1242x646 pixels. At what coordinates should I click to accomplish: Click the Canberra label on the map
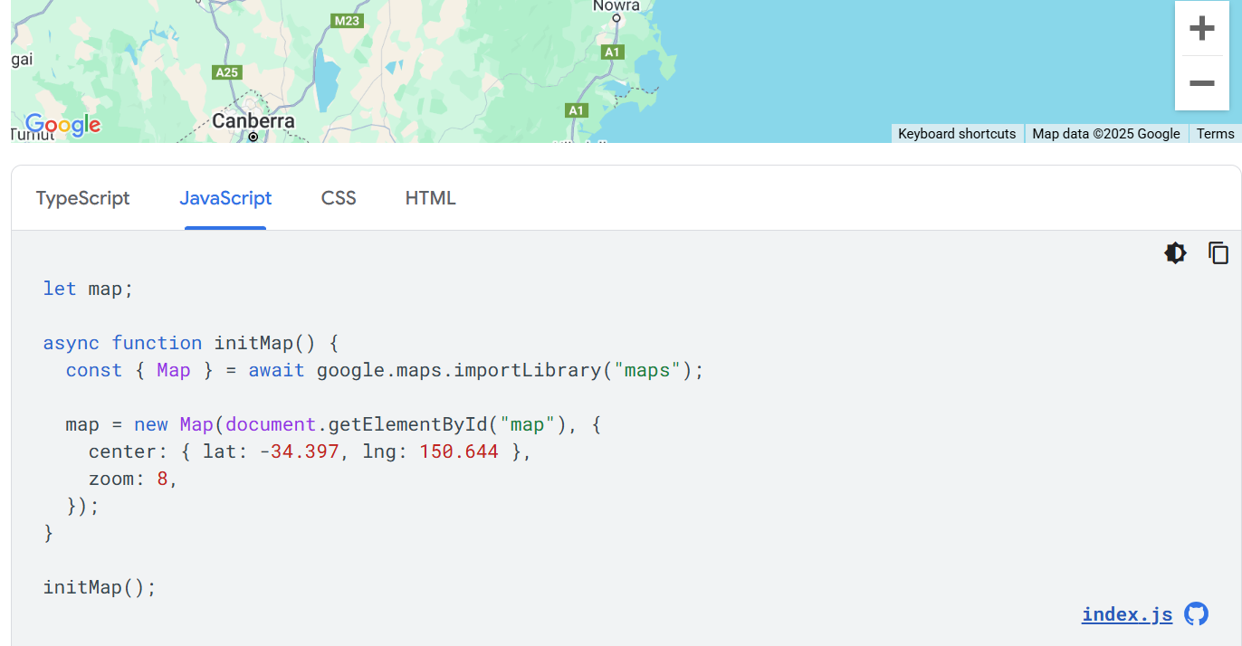coord(253,121)
